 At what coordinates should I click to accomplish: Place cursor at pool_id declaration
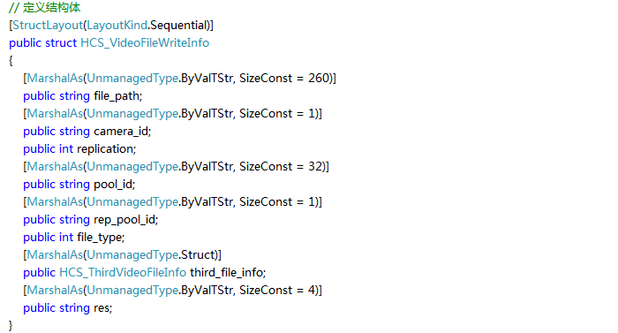click(x=113, y=185)
